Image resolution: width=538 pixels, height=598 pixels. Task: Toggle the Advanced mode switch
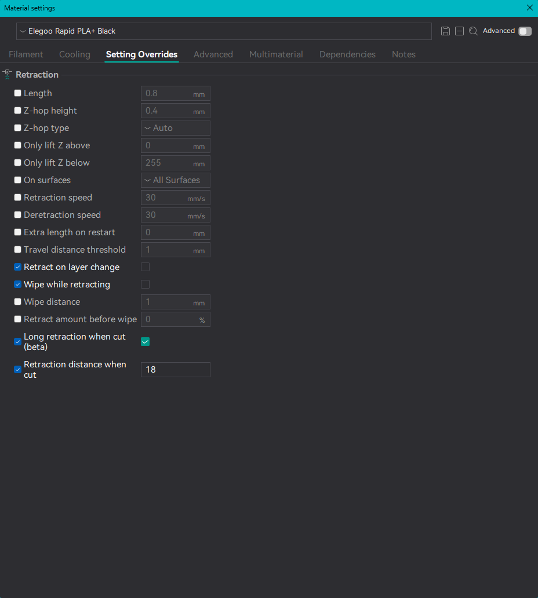525,31
